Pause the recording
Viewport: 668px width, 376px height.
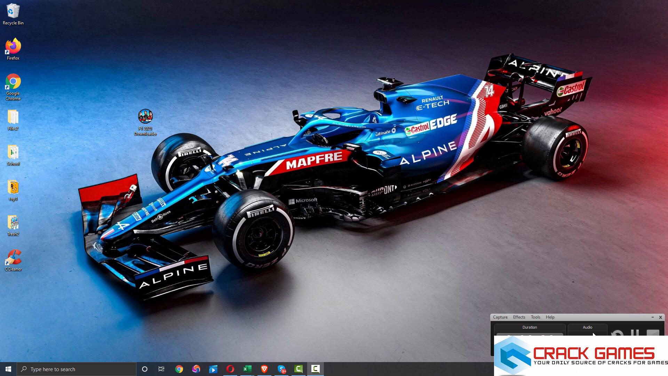coord(635,333)
